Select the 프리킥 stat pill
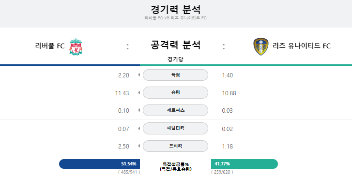Image resolution: width=352 pixels, height=177 pixels. (175, 146)
